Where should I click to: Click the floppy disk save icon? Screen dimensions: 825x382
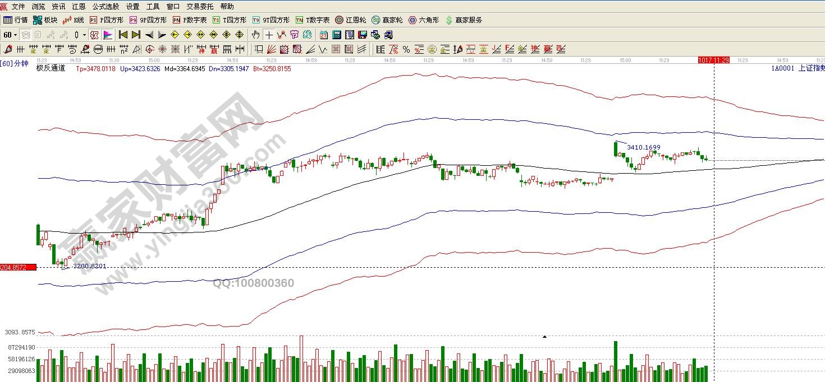click(x=362, y=35)
